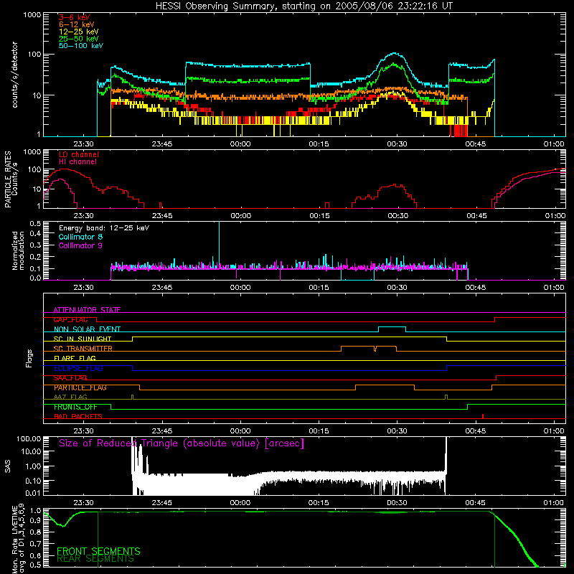This screenshot has width=574, height=574.
Task: Select the 50-100 keV legend label
Action: tap(81, 46)
